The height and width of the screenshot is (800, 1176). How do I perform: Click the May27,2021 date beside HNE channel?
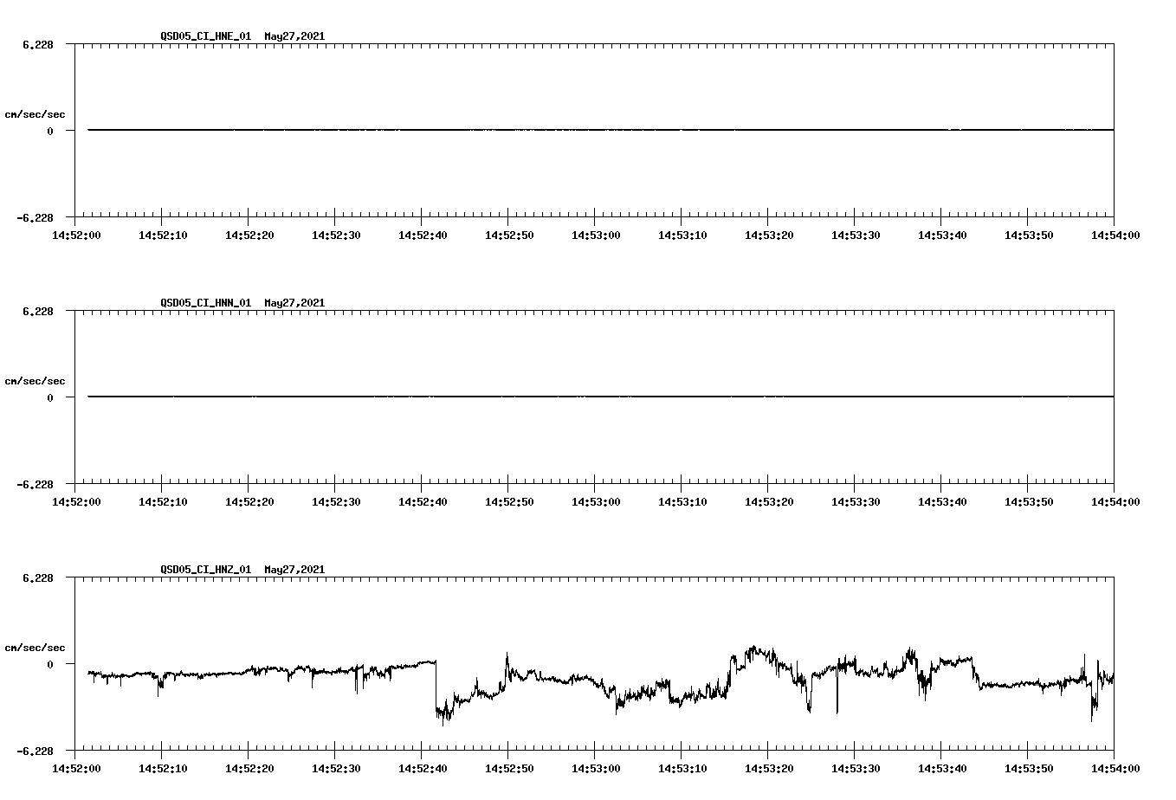click(294, 37)
